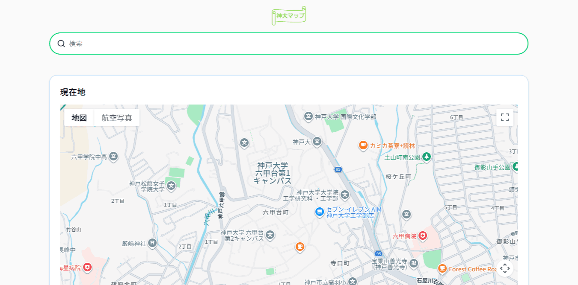Click the school marker next to 神戸大 label
578x285 pixels.
[317, 142]
